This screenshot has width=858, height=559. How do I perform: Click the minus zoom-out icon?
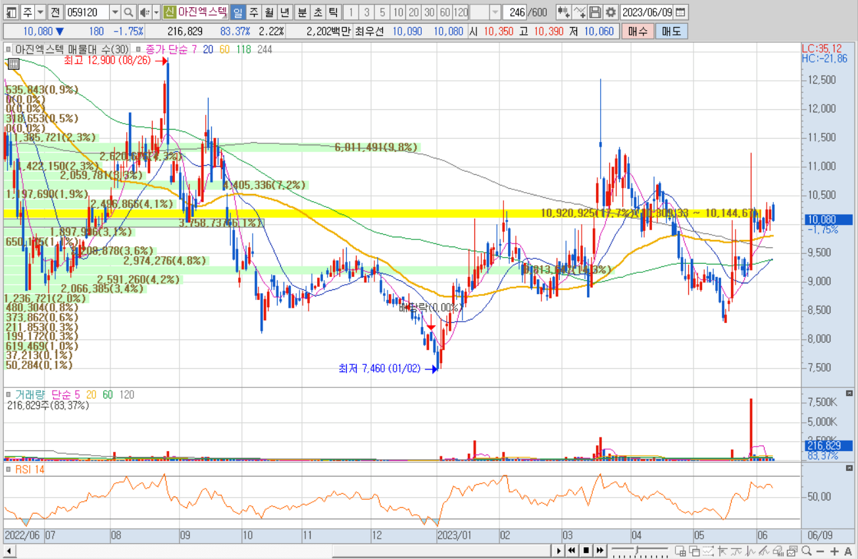(820, 551)
